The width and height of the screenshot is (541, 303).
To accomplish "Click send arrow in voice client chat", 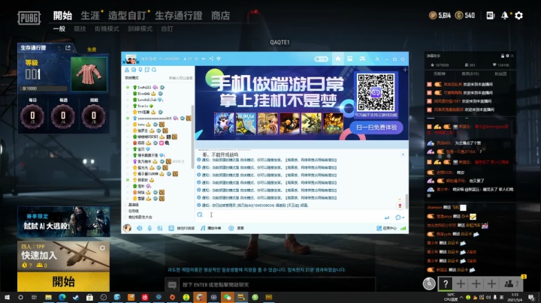I will click(x=387, y=217).
